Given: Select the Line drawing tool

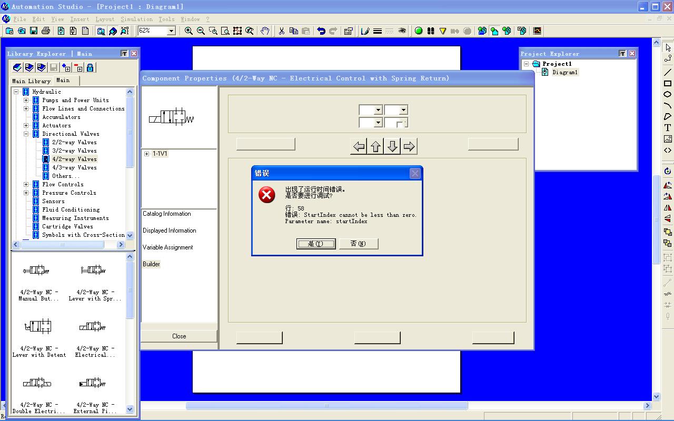Looking at the screenshot, I should coord(668,72).
